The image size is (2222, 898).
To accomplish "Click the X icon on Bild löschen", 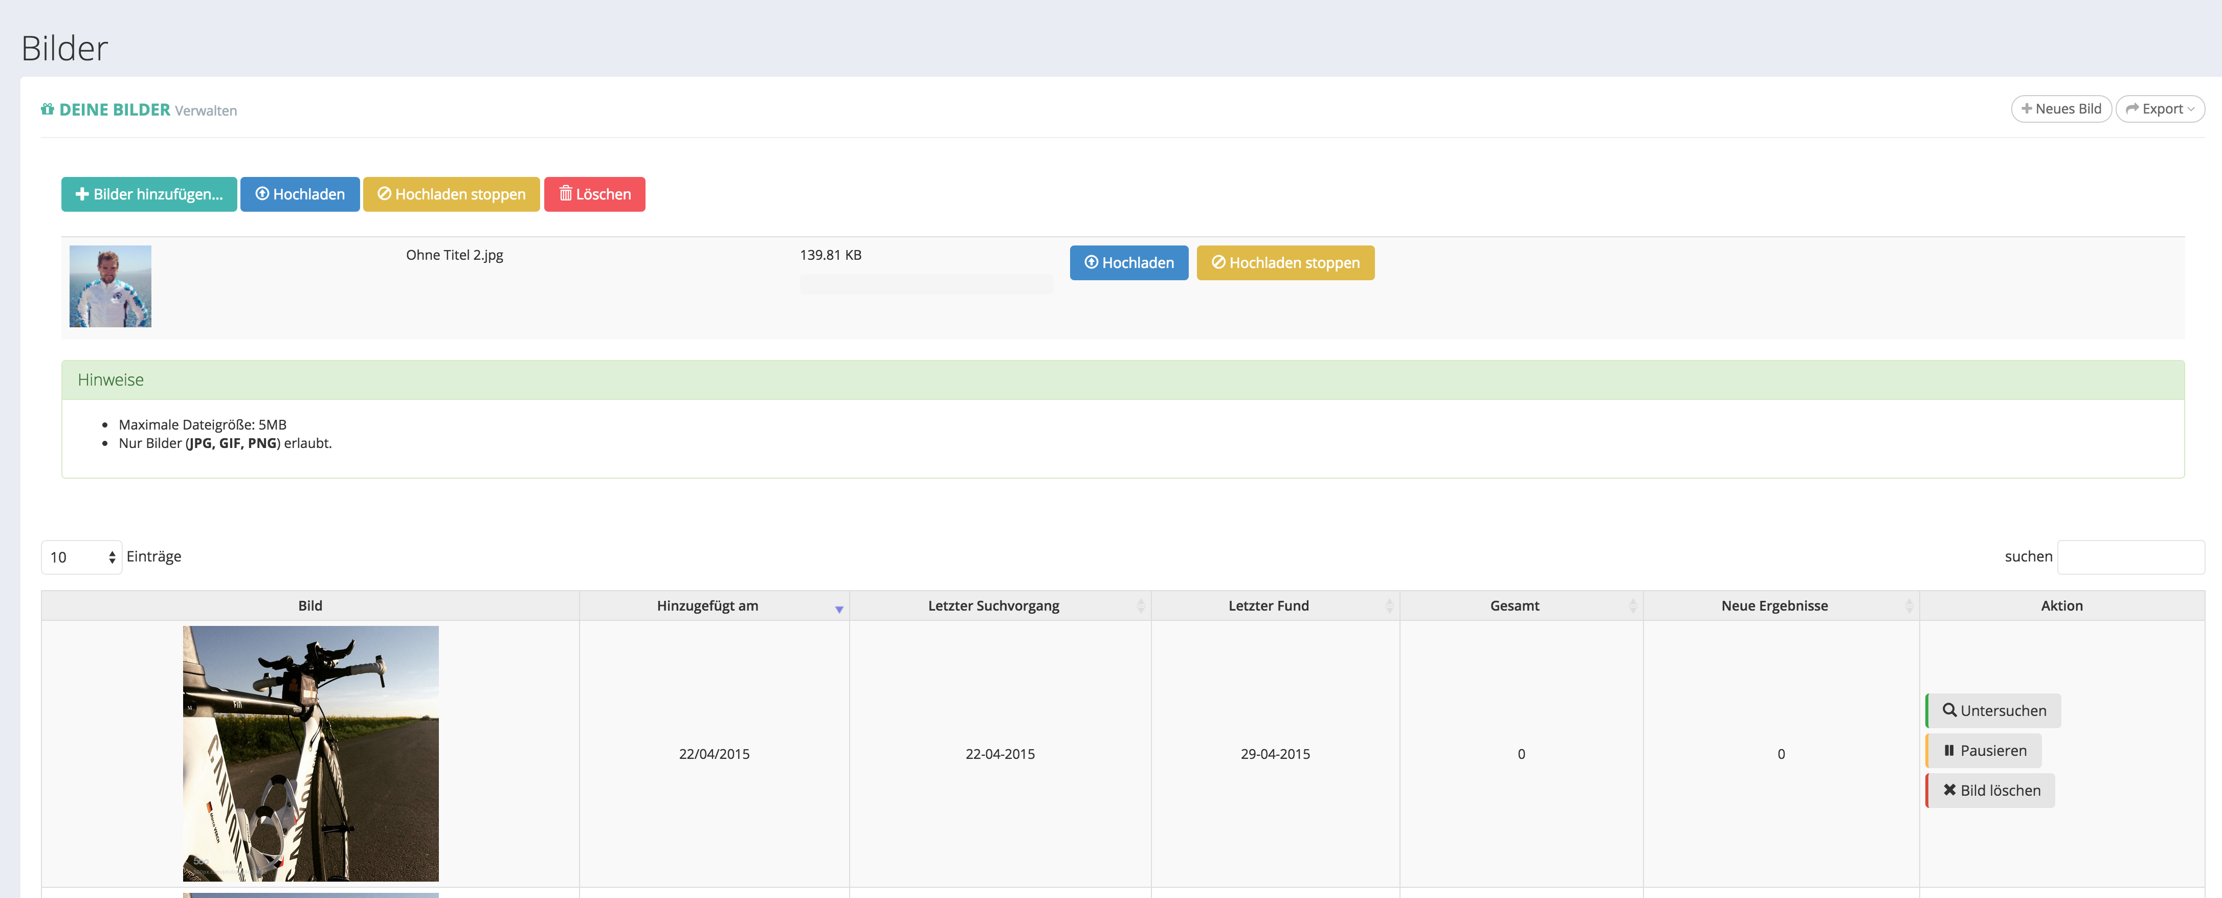I will point(1948,790).
